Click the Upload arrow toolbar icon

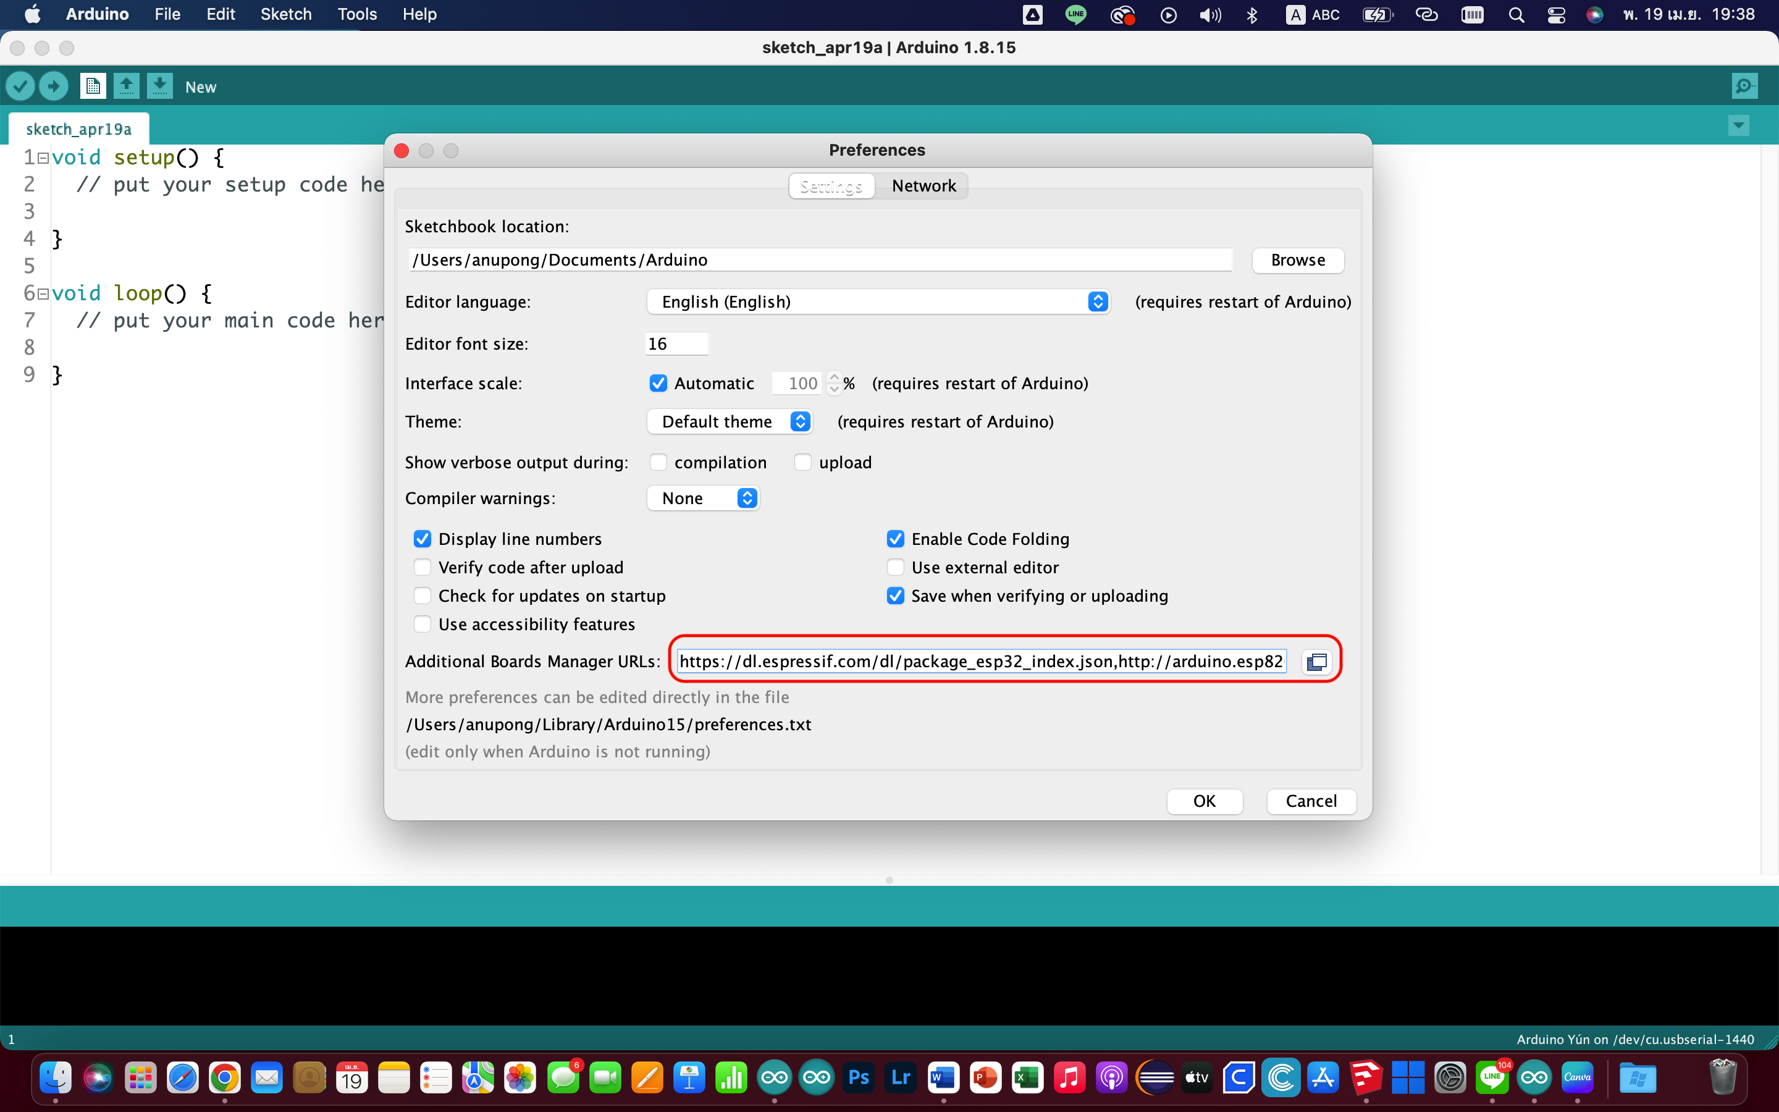[53, 86]
